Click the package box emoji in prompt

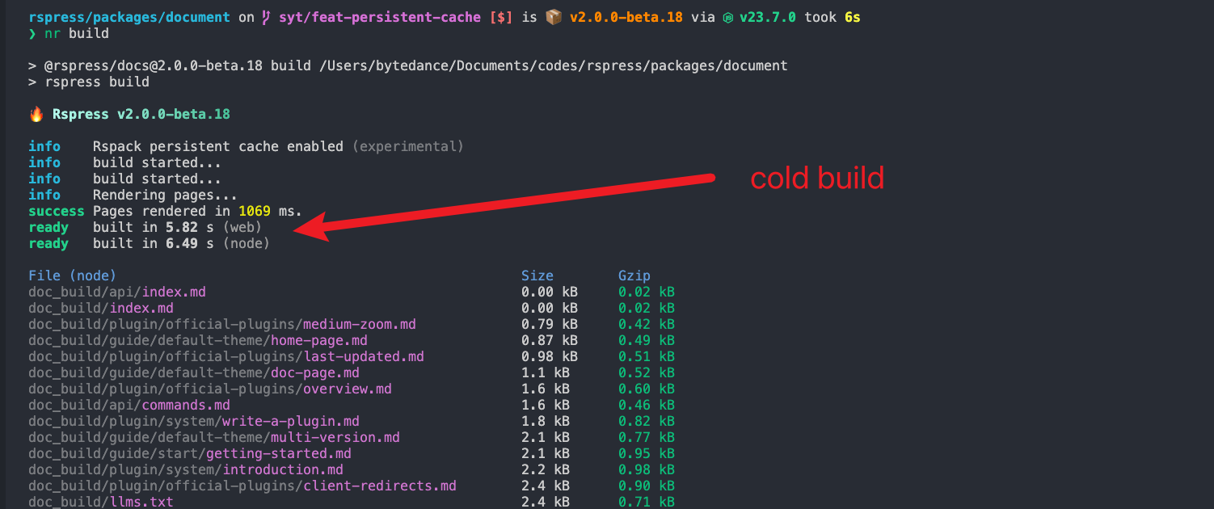click(x=554, y=17)
